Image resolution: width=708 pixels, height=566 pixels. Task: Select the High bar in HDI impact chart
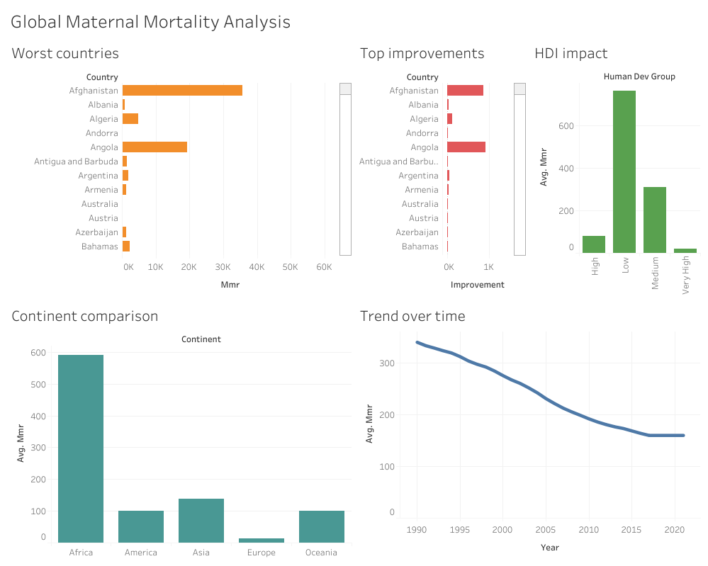(x=594, y=244)
